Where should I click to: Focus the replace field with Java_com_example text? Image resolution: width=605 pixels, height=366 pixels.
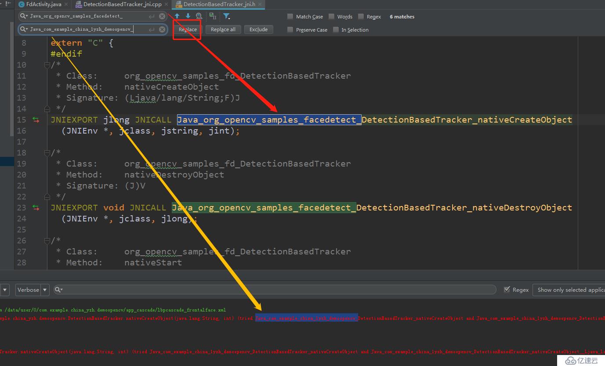pos(93,29)
